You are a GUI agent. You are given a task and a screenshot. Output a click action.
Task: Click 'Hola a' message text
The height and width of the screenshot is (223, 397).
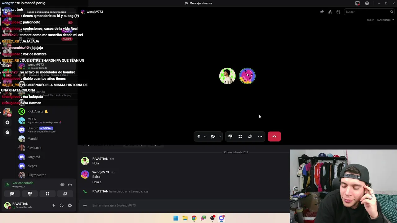pyautogui.click(x=97, y=182)
